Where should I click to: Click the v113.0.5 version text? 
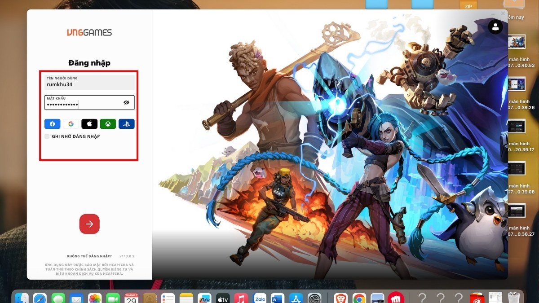pyautogui.click(x=127, y=256)
